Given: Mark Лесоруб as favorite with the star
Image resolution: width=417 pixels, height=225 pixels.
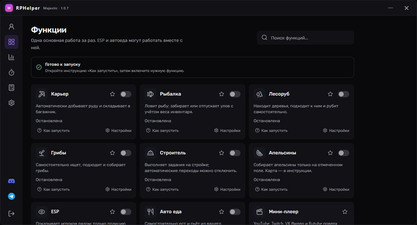Looking at the screenshot, I should 330,94.
